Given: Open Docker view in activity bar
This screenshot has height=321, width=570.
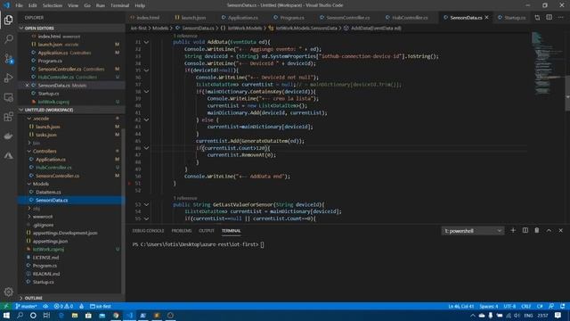Looking at the screenshot, I should [8, 136].
